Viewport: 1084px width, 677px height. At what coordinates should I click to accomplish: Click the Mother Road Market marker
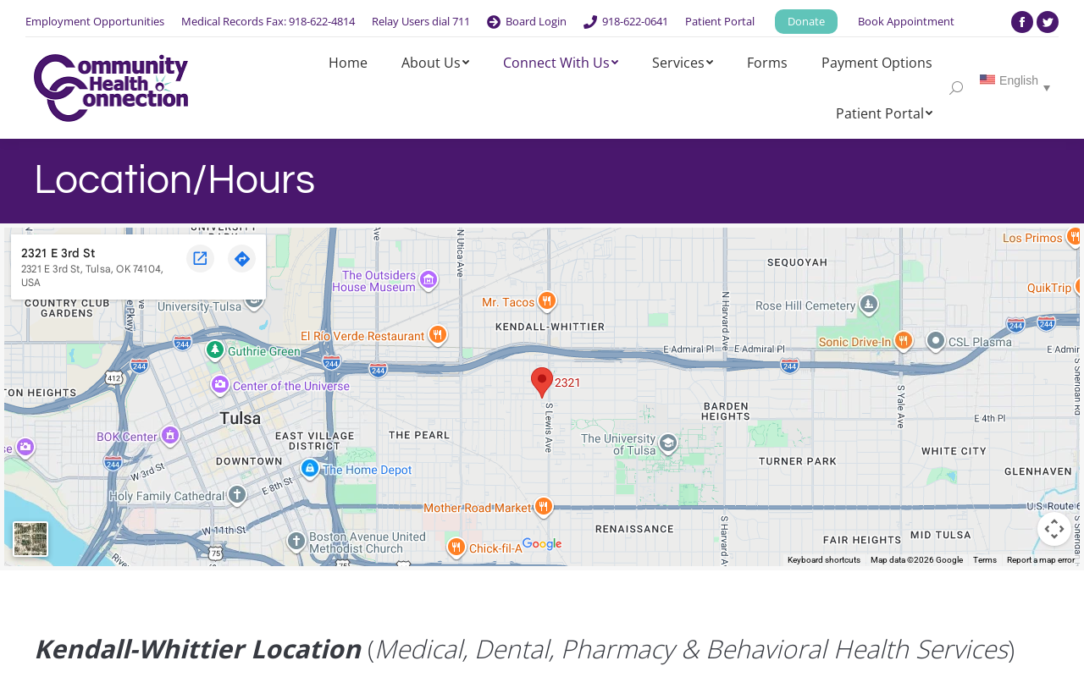pos(544,507)
